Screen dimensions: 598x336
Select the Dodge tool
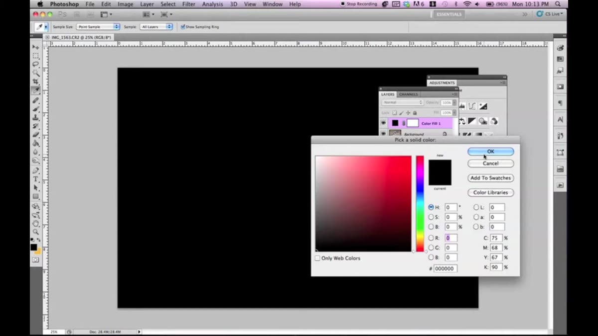click(36, 161)
